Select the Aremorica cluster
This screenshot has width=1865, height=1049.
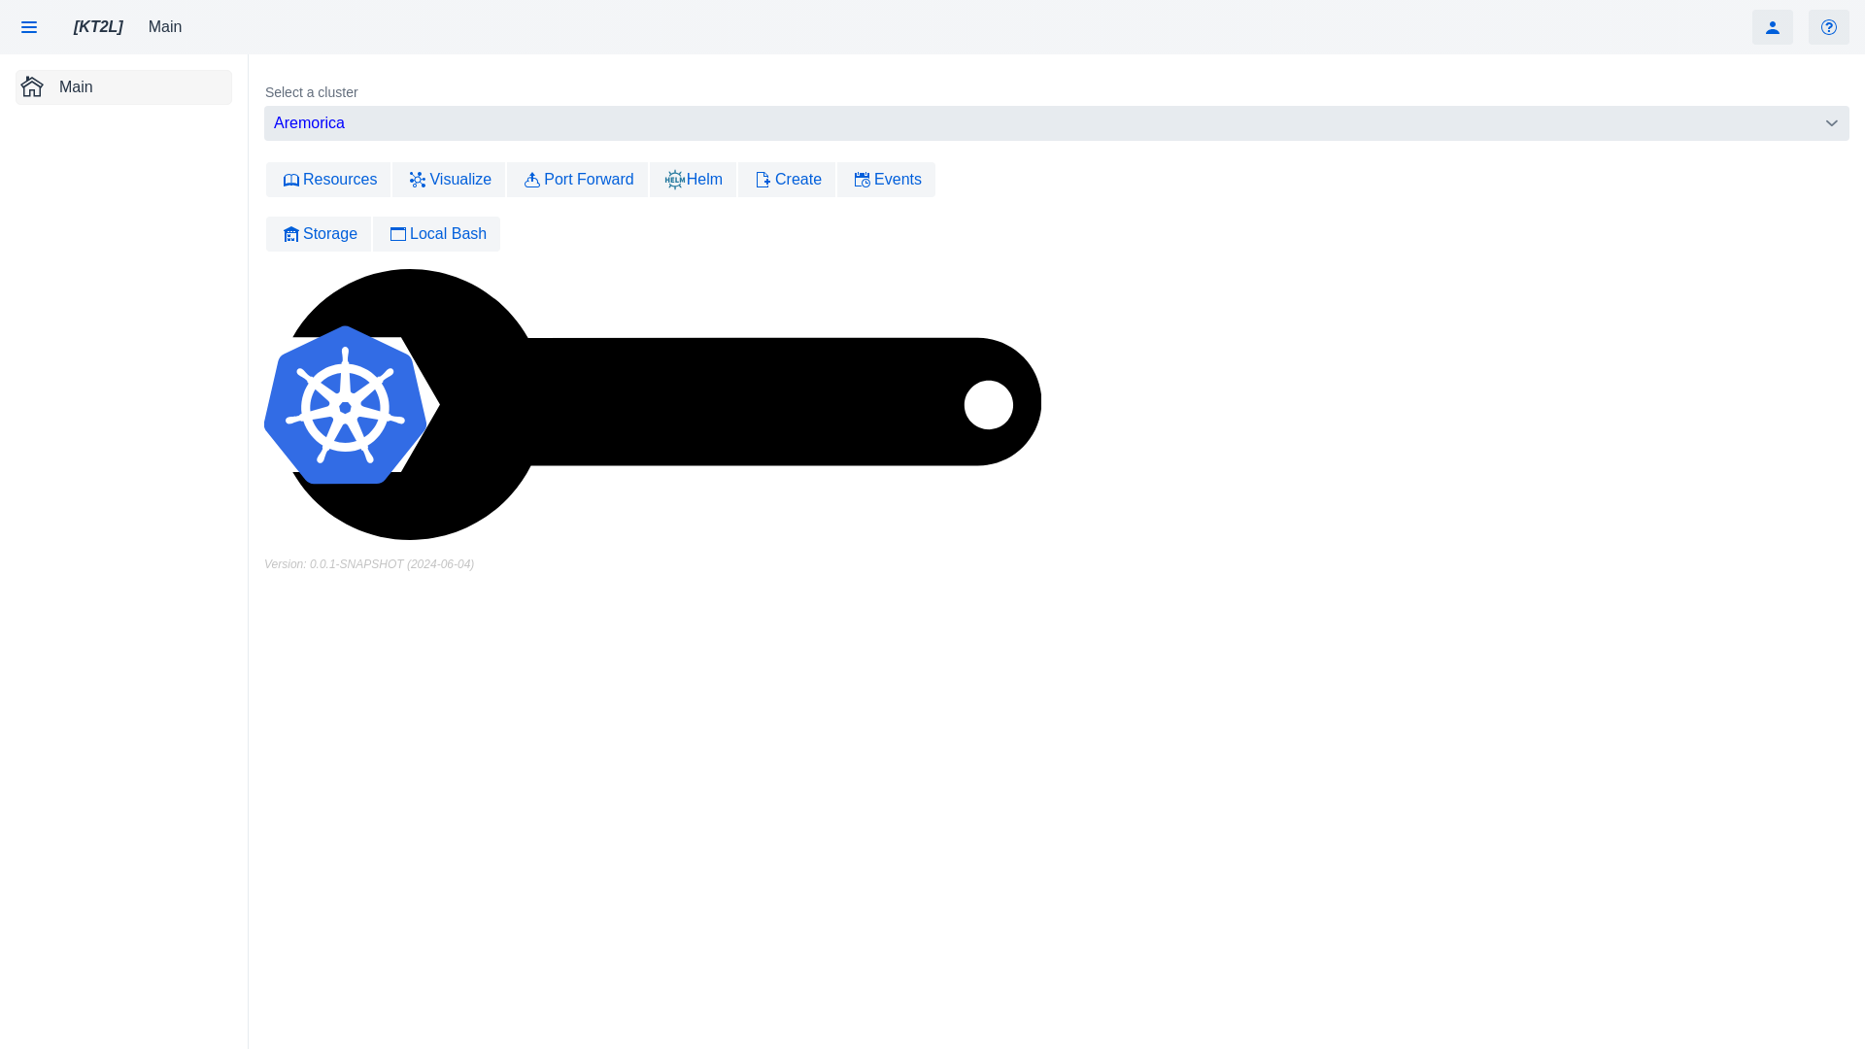click(1056, 123)
